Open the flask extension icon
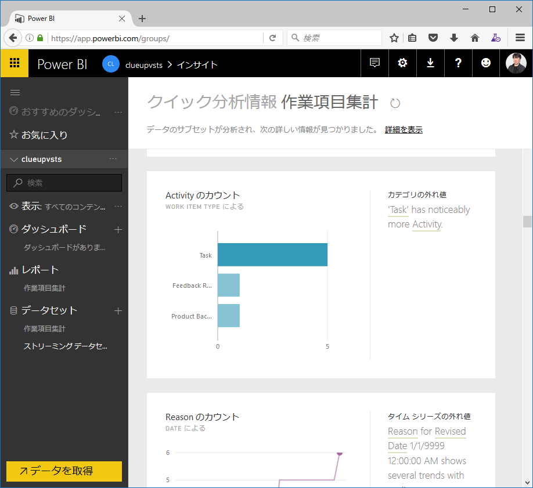 (496, 38)
